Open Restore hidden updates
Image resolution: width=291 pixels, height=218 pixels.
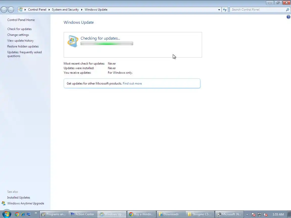point(23,46)
